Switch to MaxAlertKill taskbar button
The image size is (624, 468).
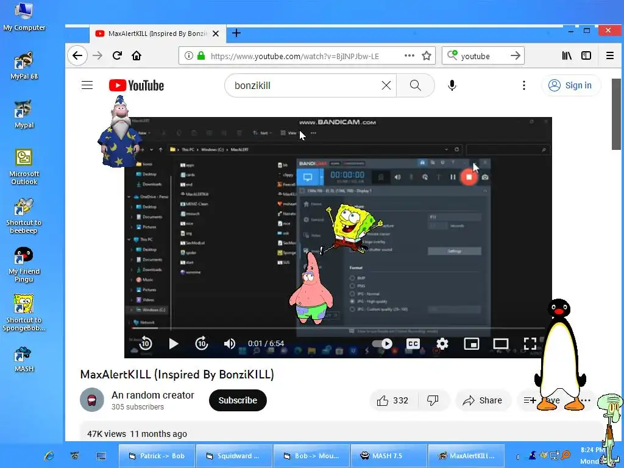click(x=466, y=456)
